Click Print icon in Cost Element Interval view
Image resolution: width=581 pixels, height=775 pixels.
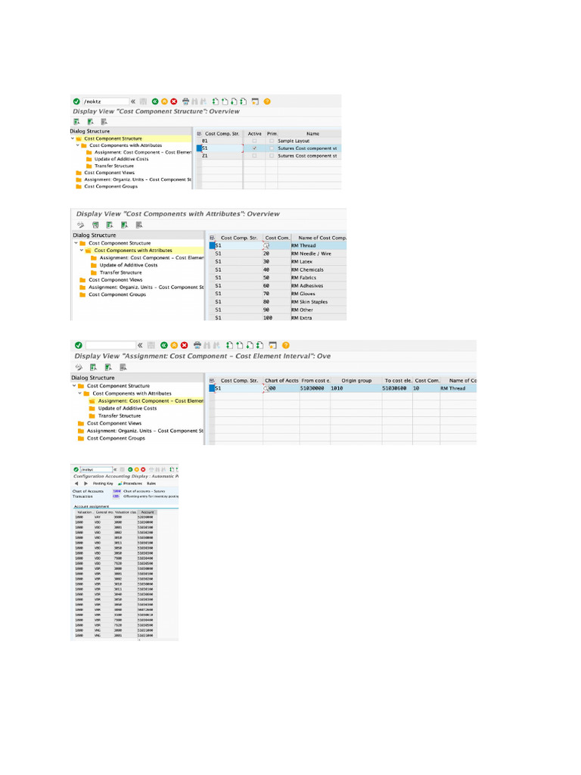point(197,345)
